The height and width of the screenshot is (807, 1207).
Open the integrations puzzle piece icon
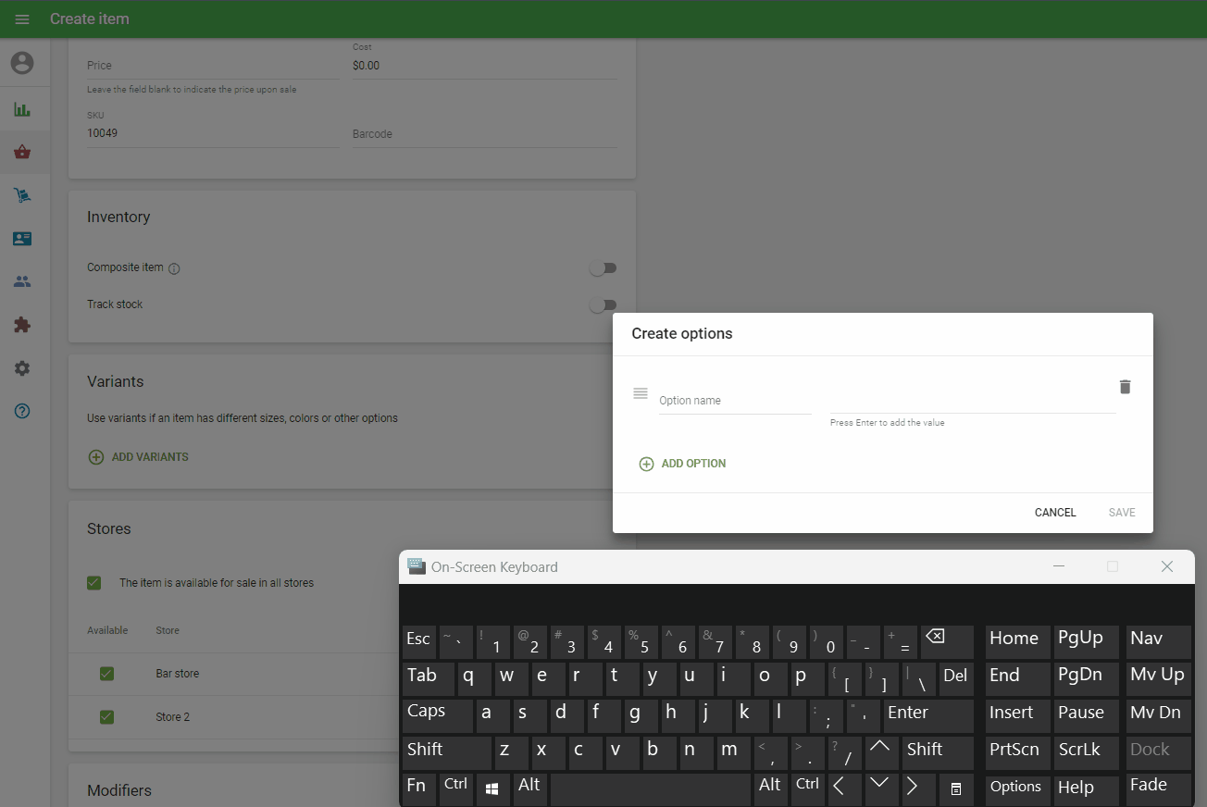coord(22,325)
